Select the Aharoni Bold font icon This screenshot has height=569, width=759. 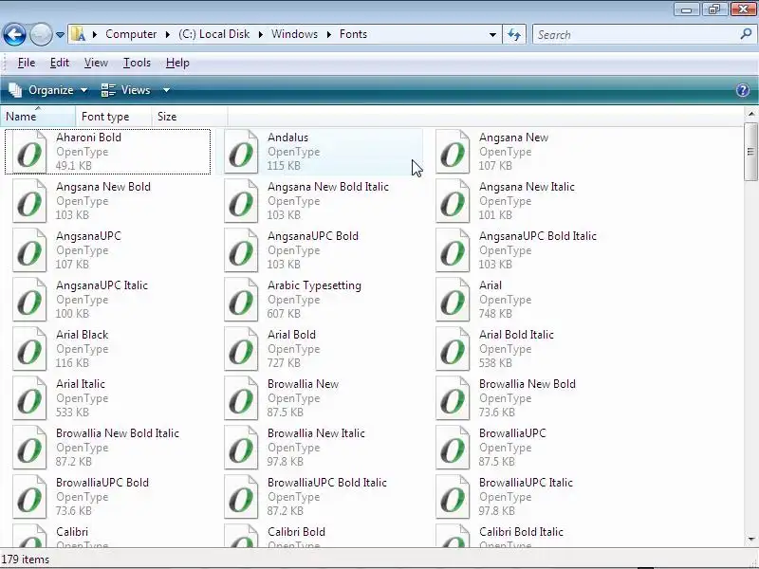29,152
